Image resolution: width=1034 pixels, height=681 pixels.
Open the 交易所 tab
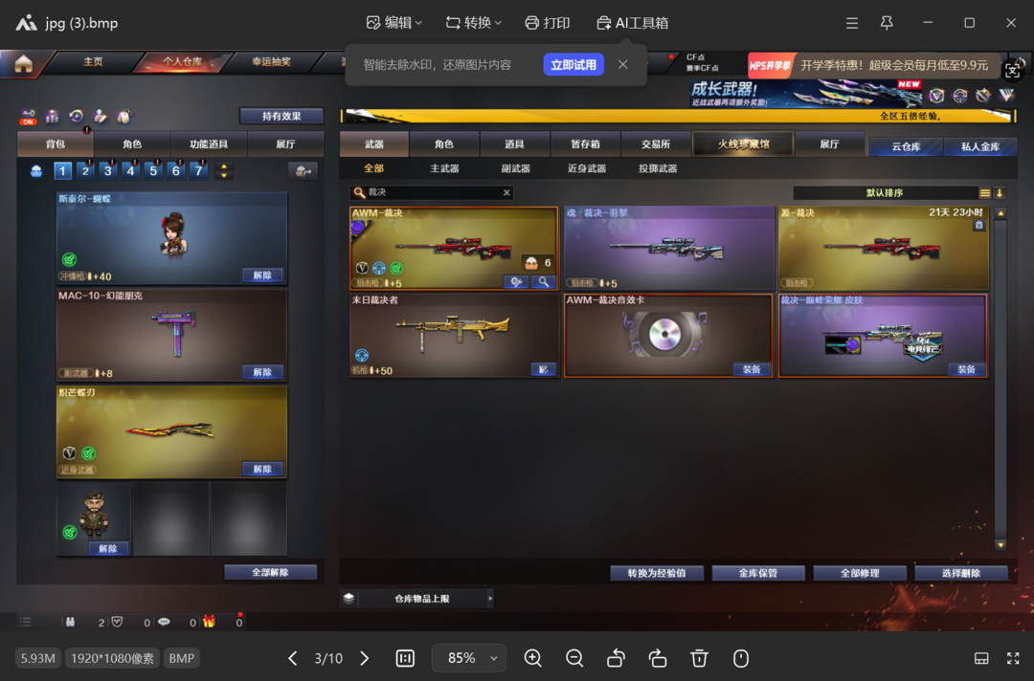[x=656, y=143]
